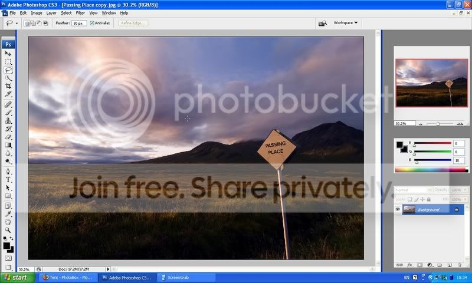
Task: Open the Workspace dropdown
Action: coord(345,23)
